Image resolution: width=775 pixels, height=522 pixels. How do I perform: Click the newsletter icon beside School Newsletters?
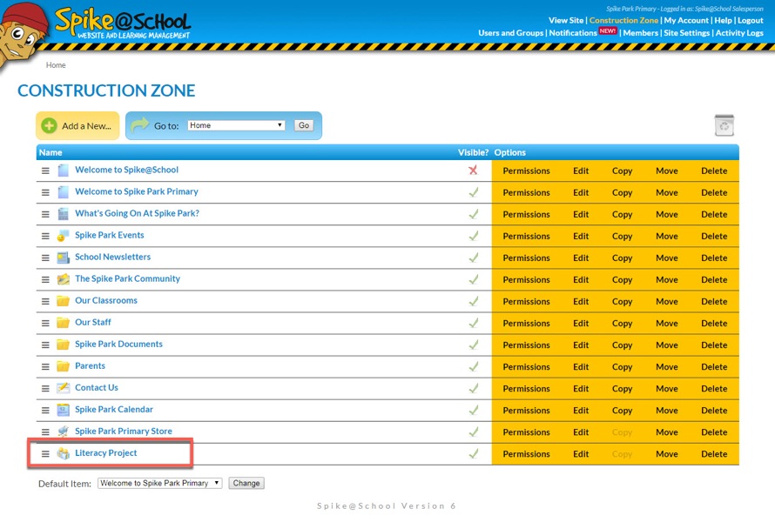64,258
